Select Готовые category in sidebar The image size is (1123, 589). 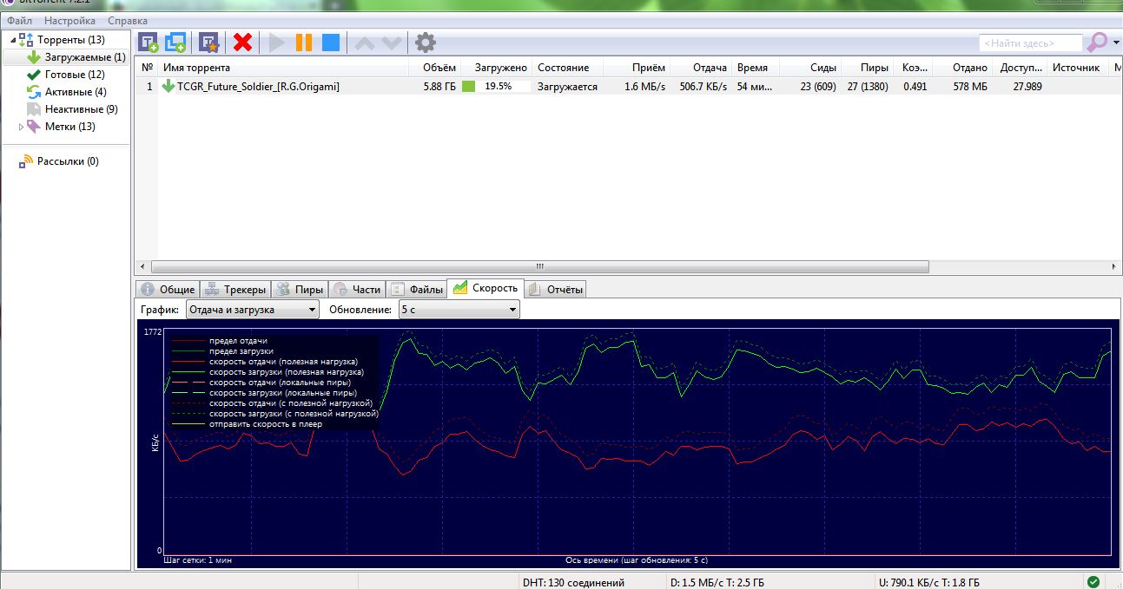click(74, 75)
